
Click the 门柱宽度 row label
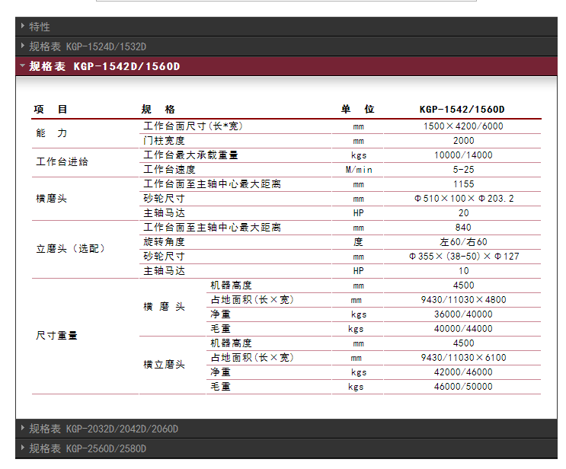(x=165, y=141)
